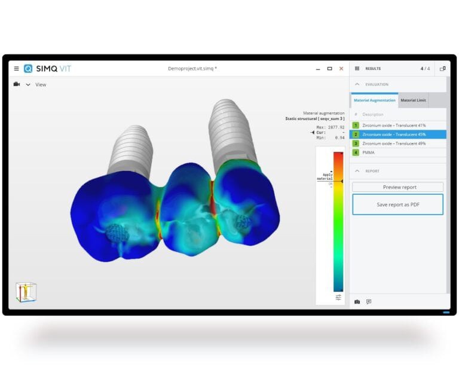Select Zirconium oxide – Translucent 45% row
This screenshot has width=459, height=370.
pyautogui.click(x=398, y=134)
